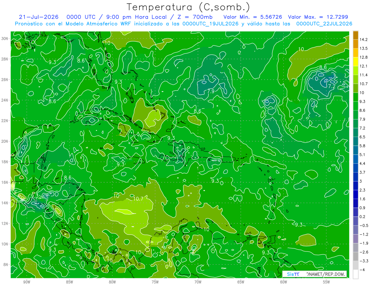Click the "14.2" colorbar label

point(364,39)
